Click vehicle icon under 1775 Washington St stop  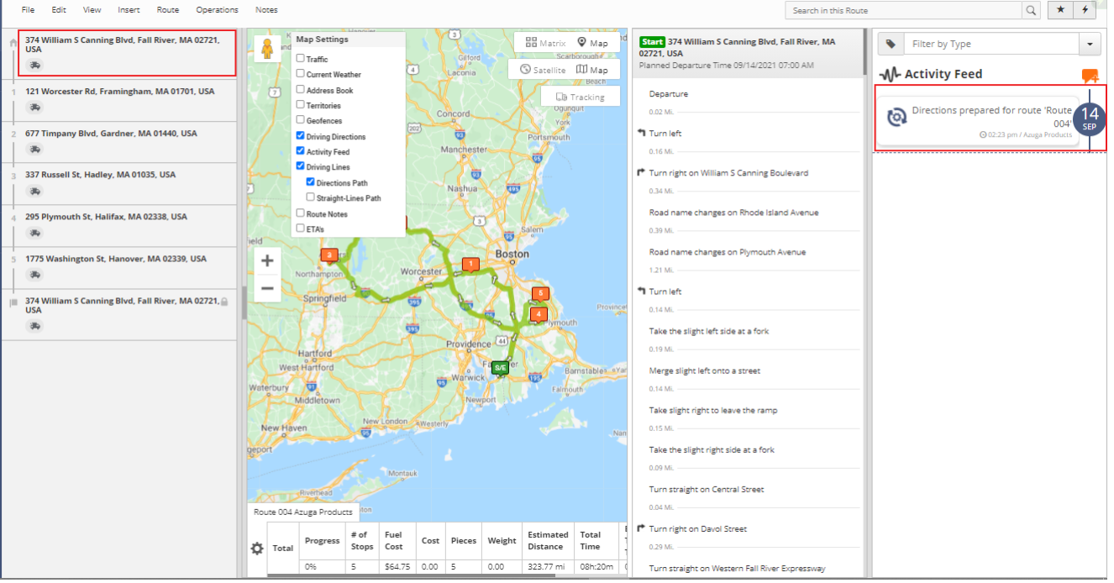34,275
